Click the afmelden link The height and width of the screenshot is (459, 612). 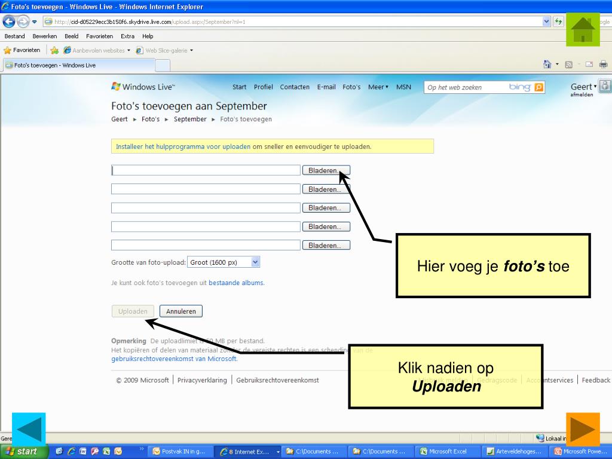(582, 95)
